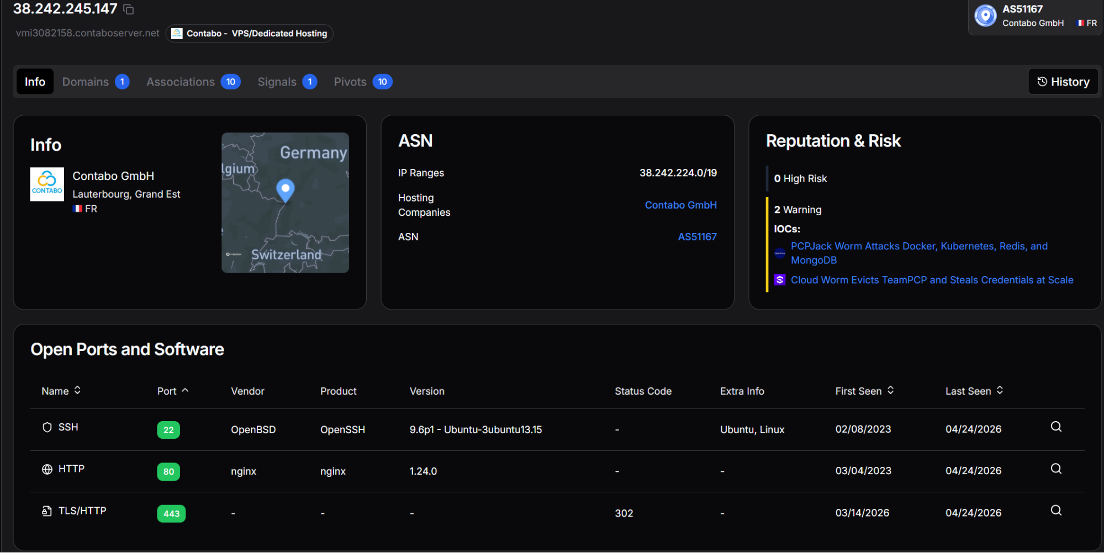Click nginx version 1.24.0
1104x553 pixels.
tap(423, 471)
